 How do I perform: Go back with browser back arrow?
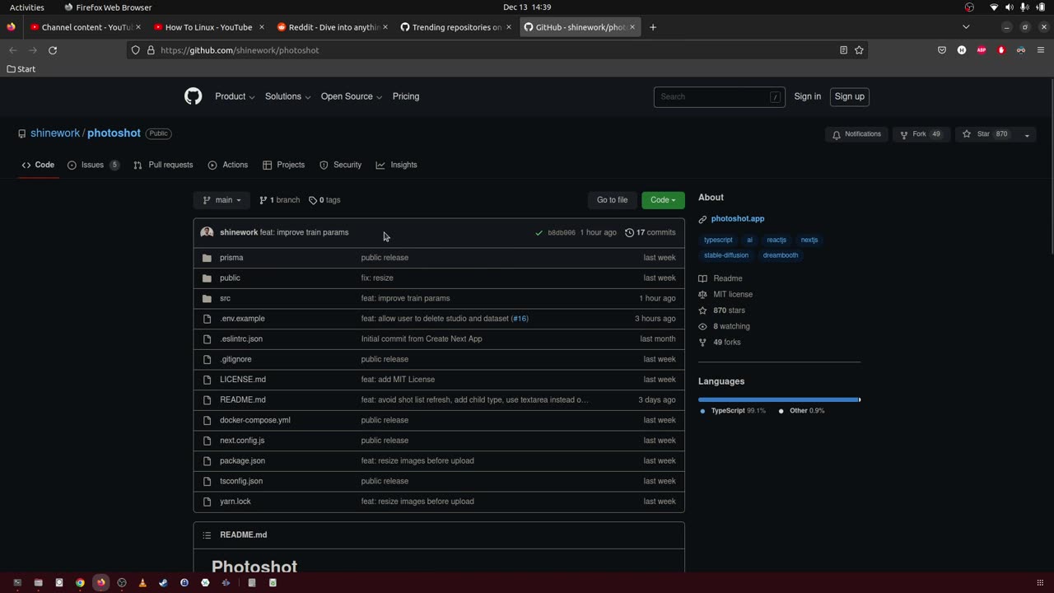coord(13,50)
